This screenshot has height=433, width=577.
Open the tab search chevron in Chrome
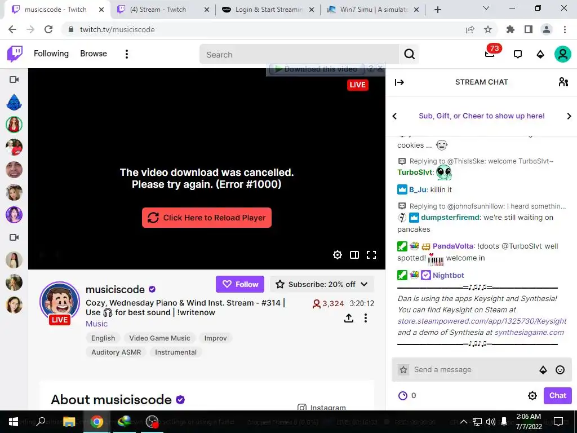pos(486,8)
